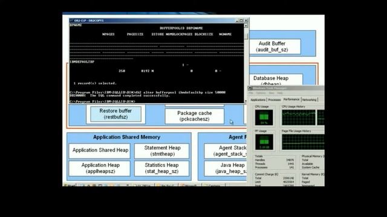Click the IBMDEFAULTBP row in the console
387x217 pixels.
point(82,61)
